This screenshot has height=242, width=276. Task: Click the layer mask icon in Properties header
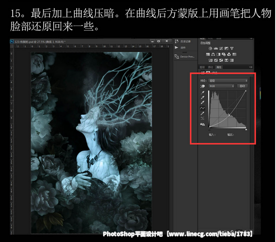coord(208,73)
